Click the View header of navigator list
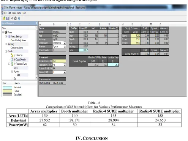This screenshot has width=188, height=141. tap(4, 28)
